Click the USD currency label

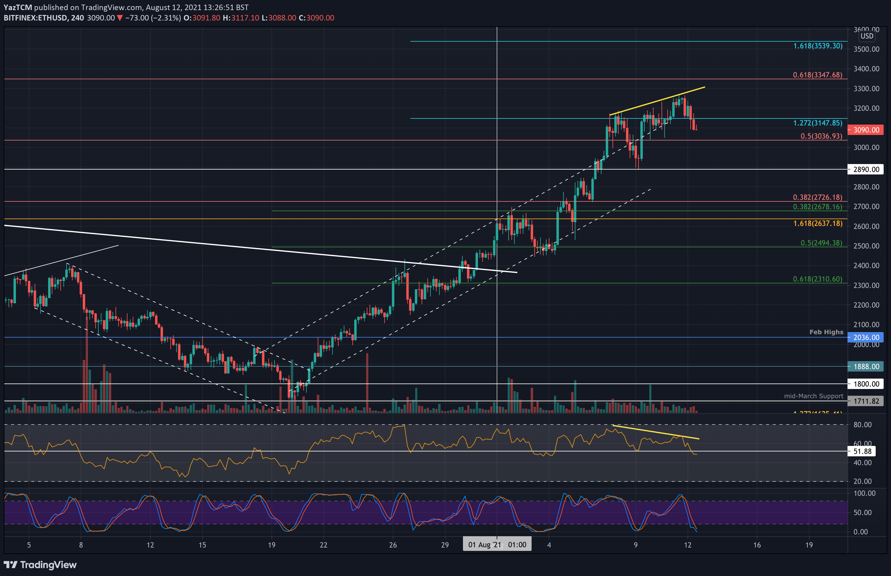click(x=867, y=36)
